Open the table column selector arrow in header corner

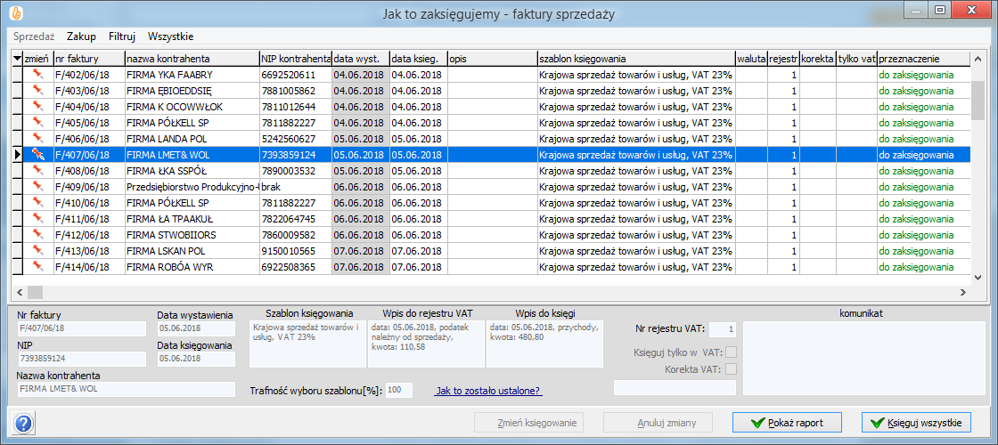[x=17, y=59]
